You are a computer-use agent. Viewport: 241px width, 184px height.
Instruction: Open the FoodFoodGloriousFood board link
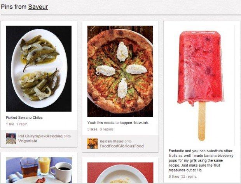coord(122,146)
